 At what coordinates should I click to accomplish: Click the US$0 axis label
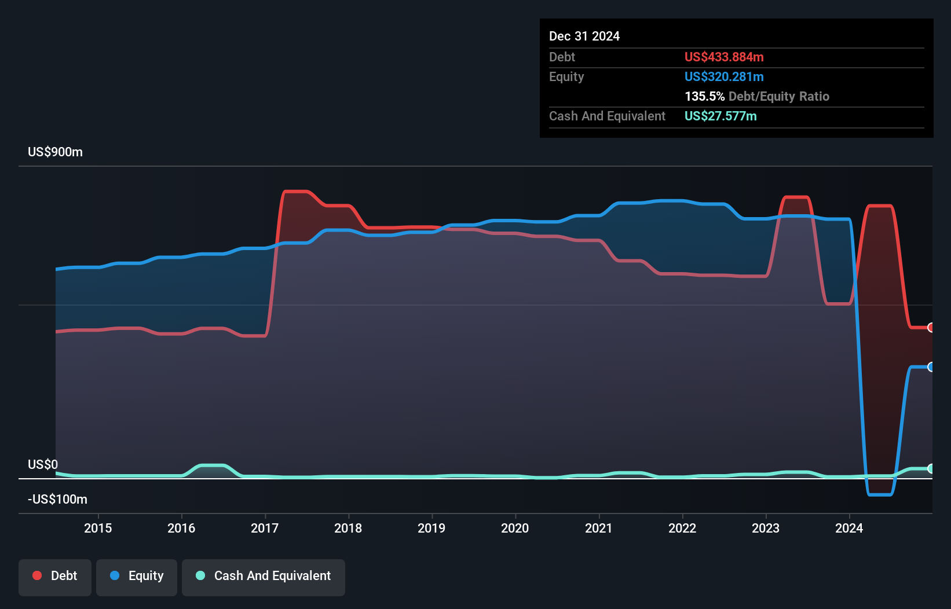(x=43, y=465)
